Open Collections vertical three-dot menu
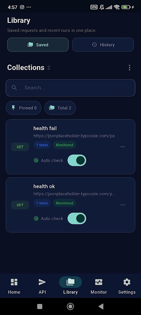This screenshot has height=315, width=141. pos(129,68)
